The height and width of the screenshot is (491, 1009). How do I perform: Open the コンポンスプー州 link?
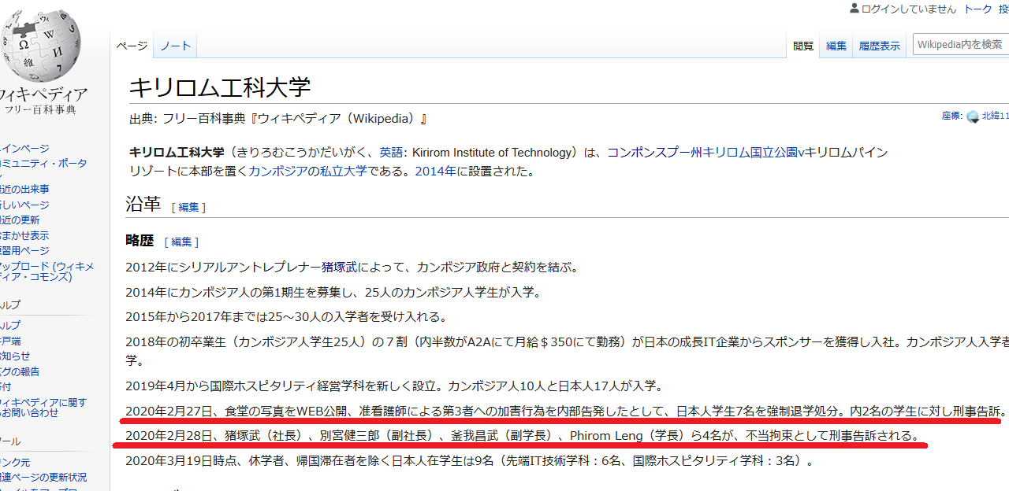pyautogui.click(x=654, y=153)
